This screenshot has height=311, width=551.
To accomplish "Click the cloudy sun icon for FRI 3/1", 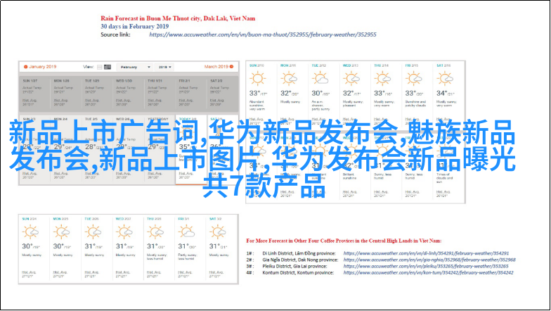I will (x=187, y=232).
